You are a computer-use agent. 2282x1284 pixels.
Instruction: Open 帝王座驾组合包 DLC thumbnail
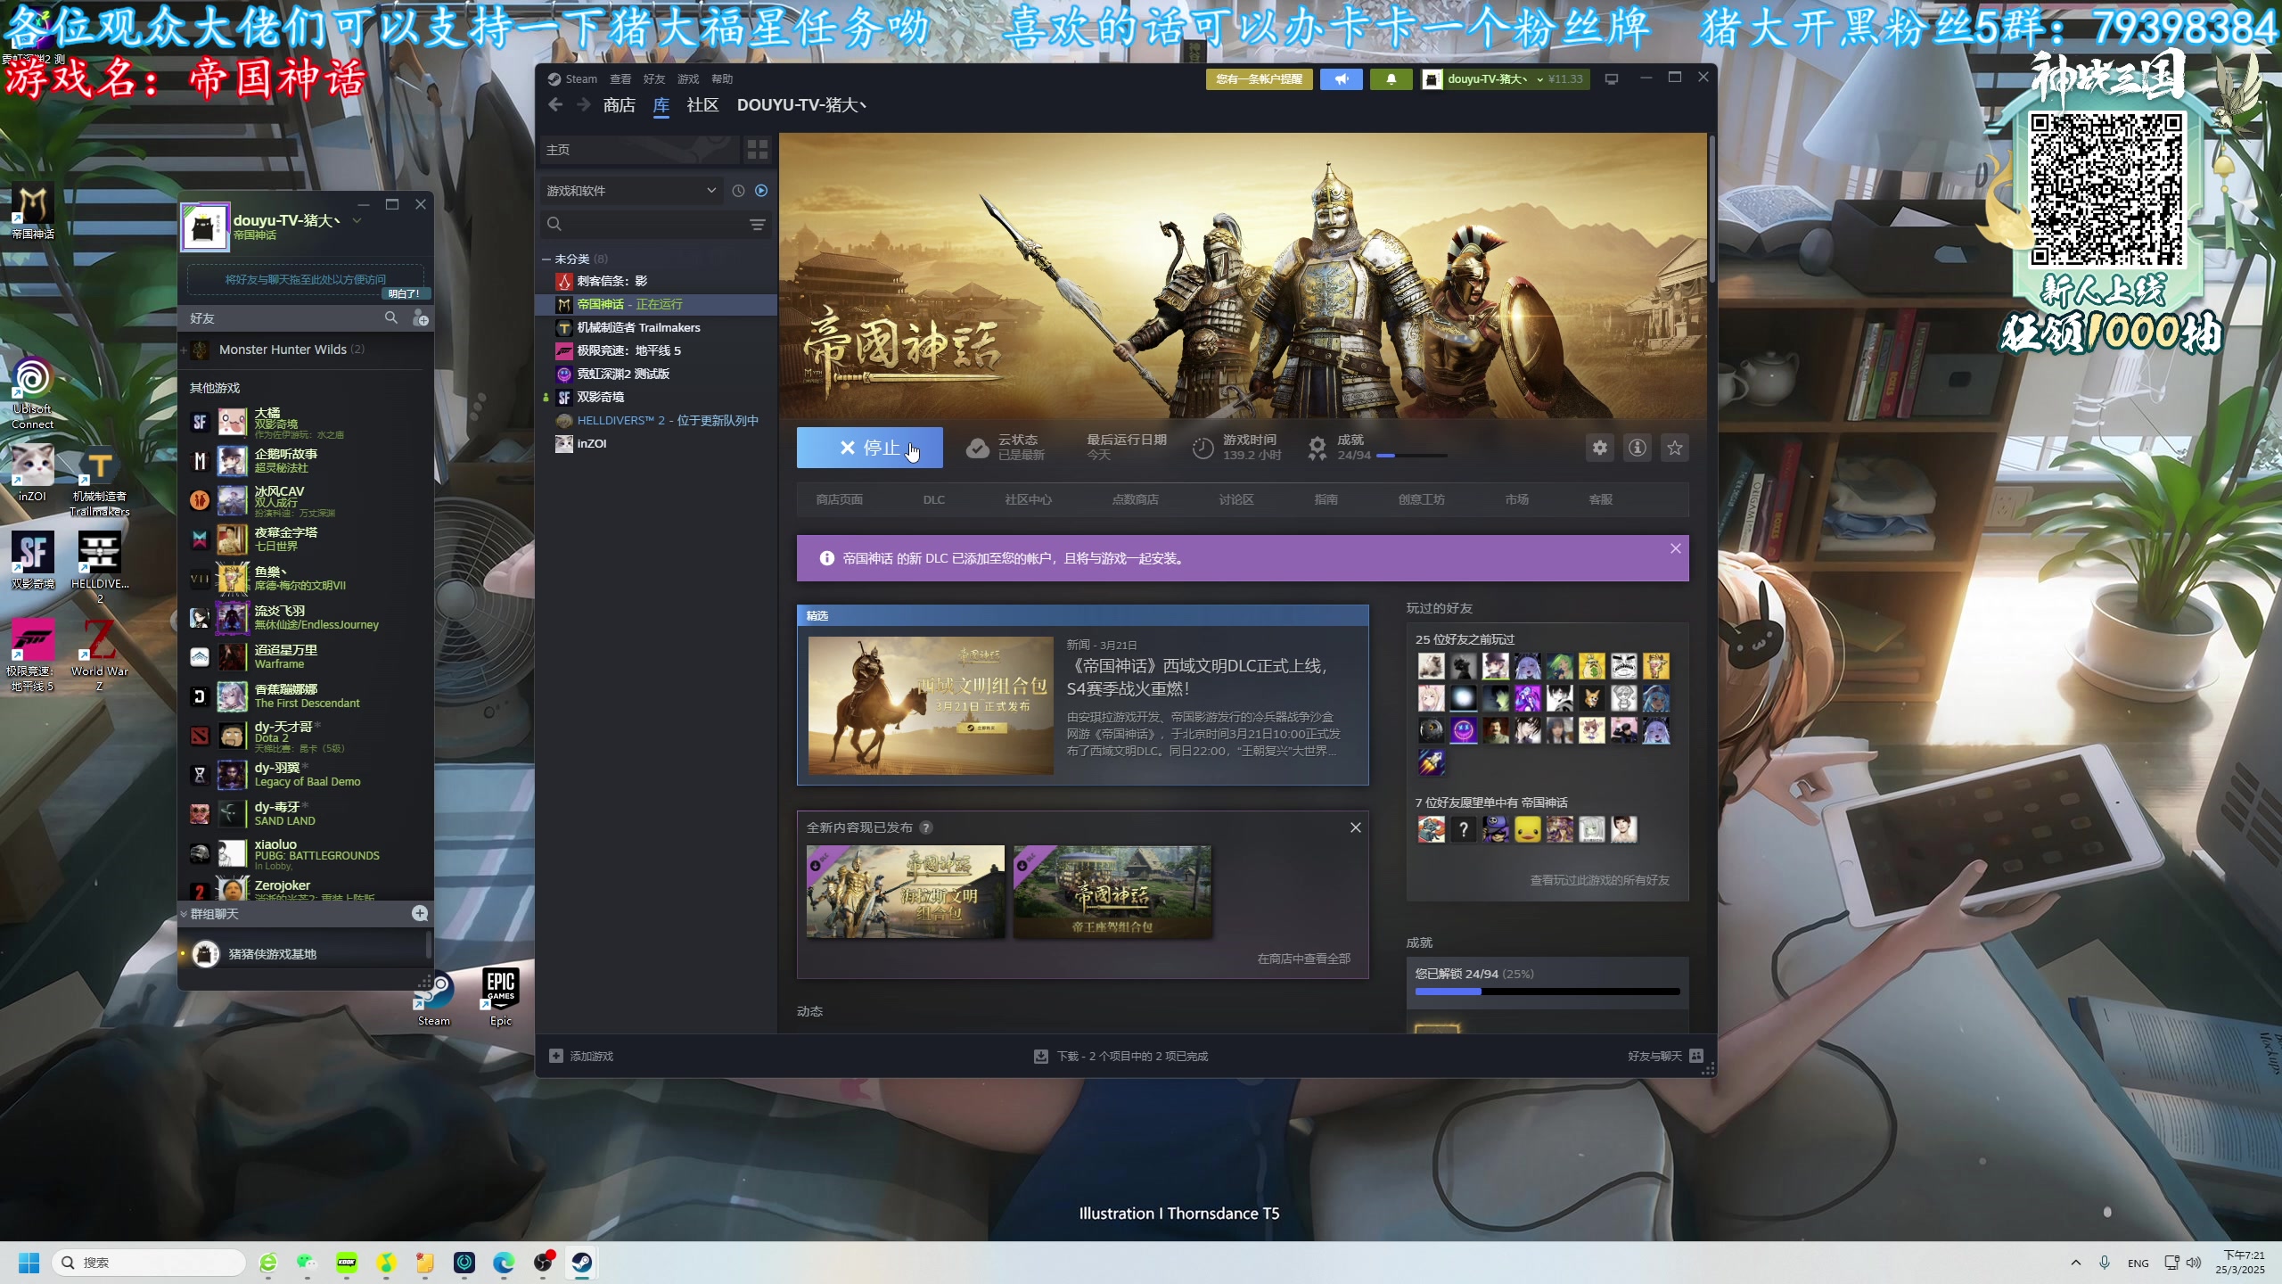(x=1112, y=892)
